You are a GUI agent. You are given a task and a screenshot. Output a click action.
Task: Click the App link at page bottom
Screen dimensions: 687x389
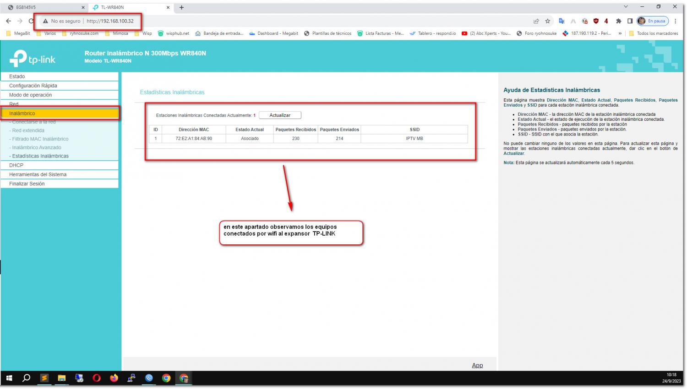477,365
